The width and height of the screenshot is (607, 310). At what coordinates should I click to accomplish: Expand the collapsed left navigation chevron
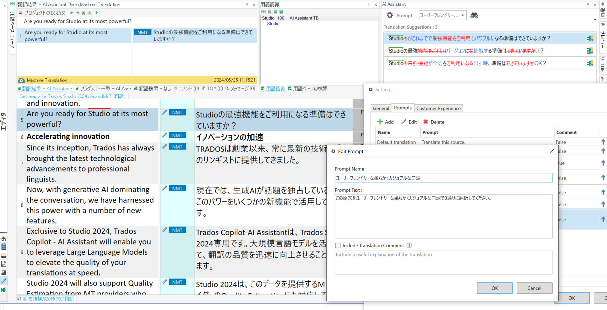coord(4,6)
